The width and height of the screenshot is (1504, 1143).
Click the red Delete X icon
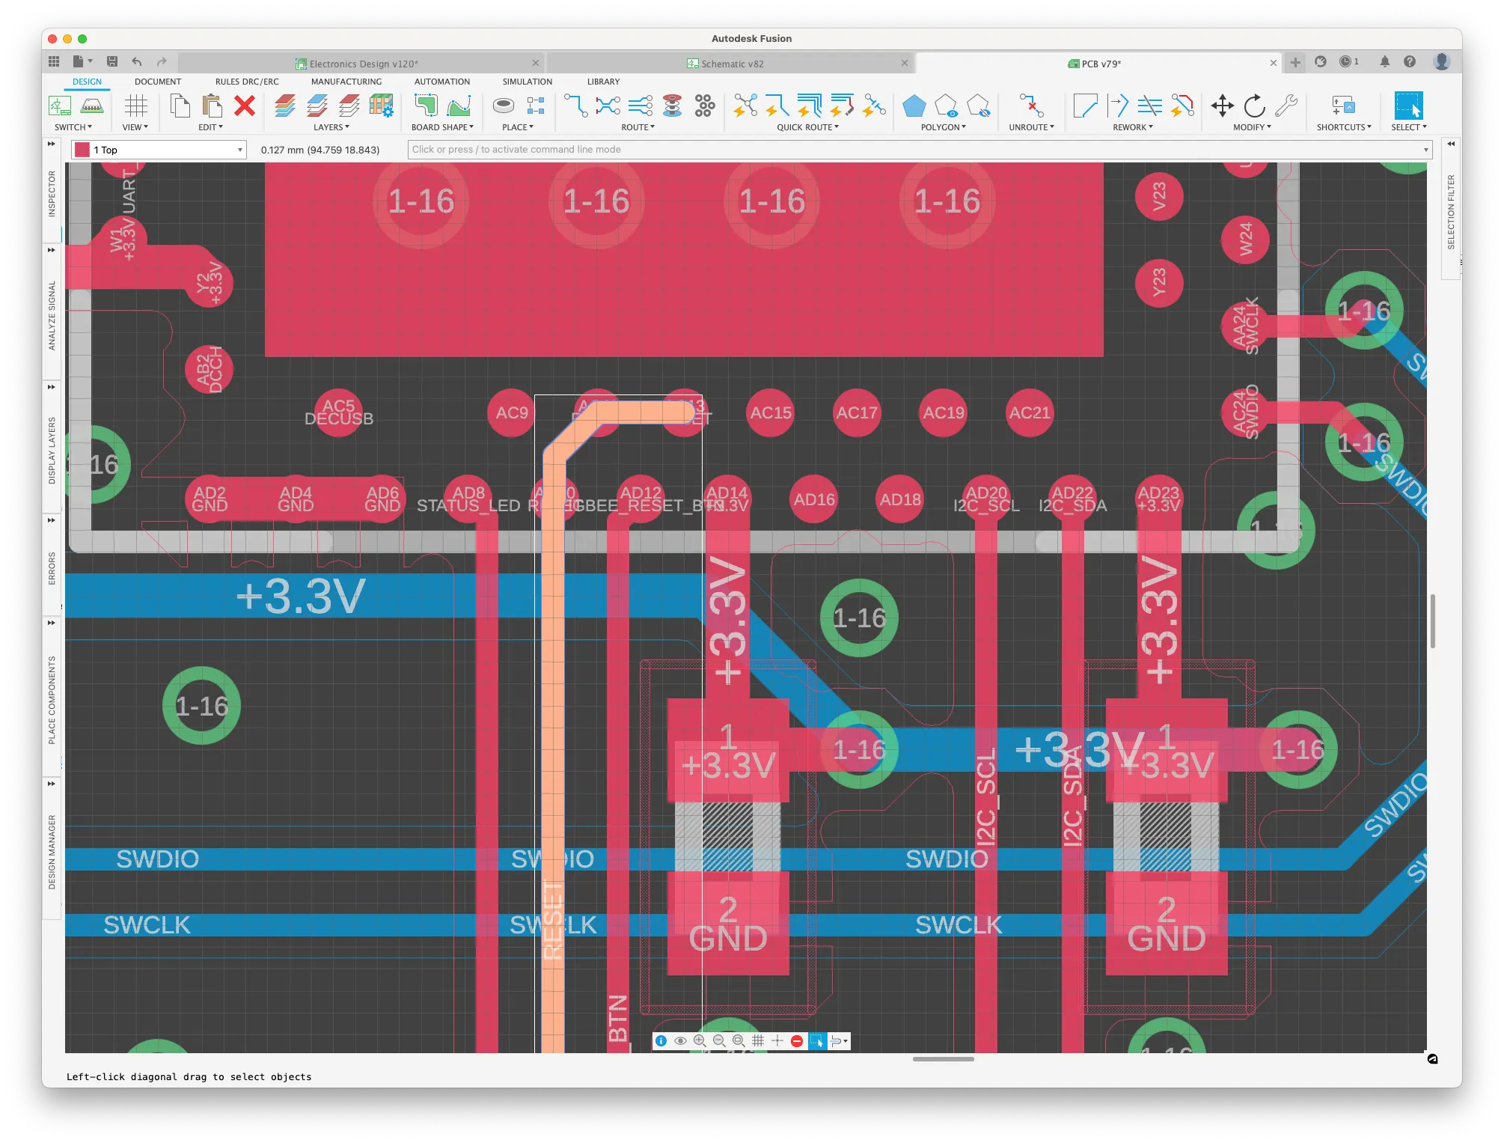click(x=245, y=106)
